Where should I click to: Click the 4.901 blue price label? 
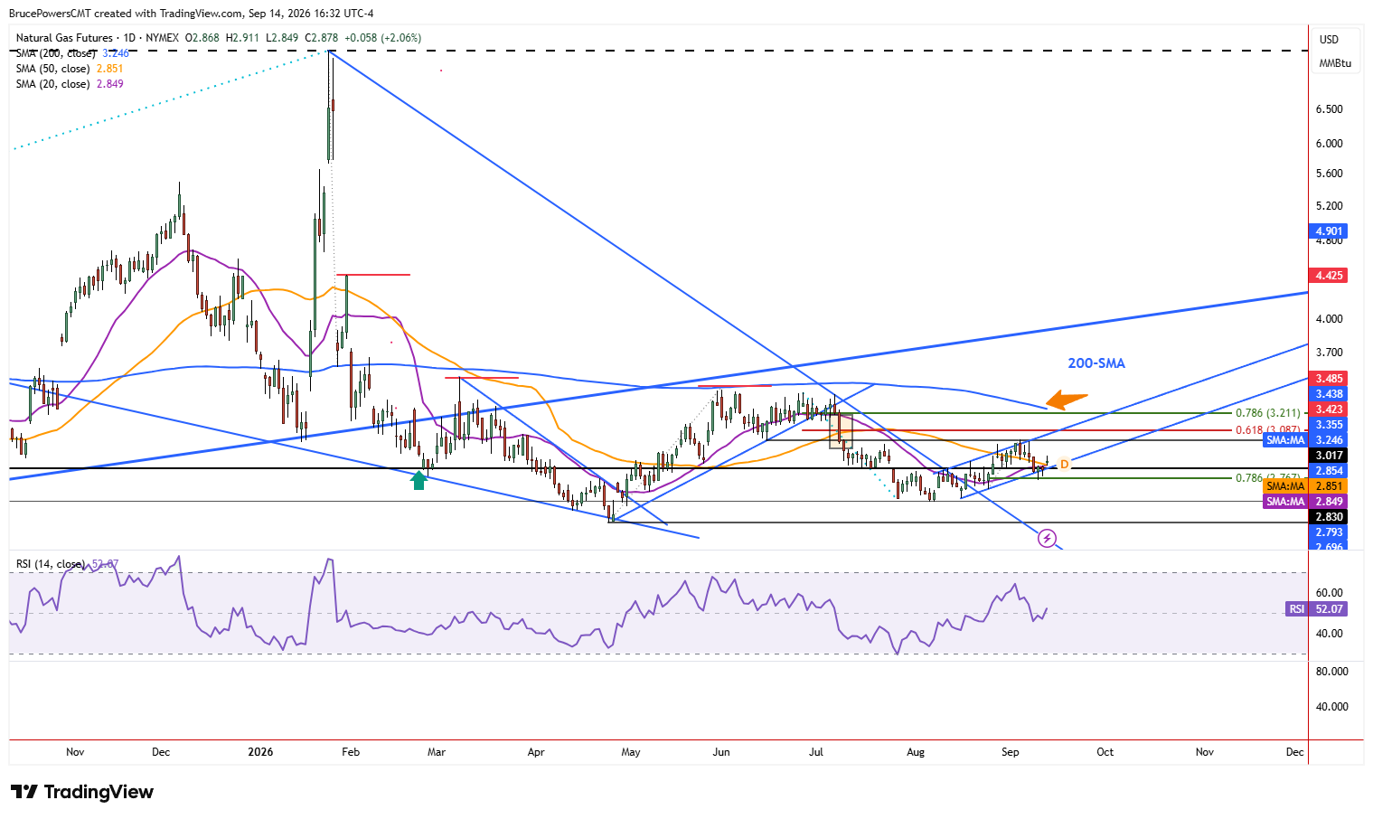tap(1329, 231)
